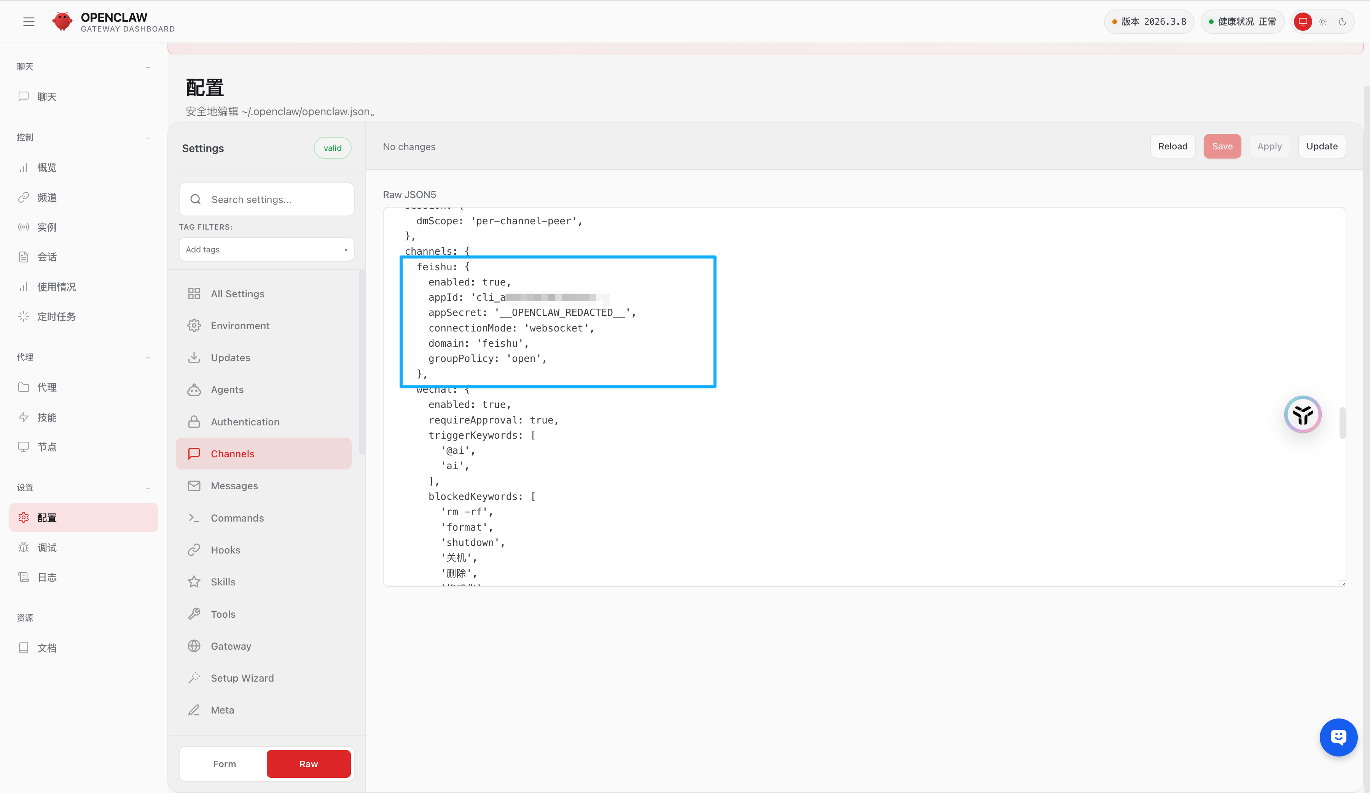Click the floating Y-shaped assistant icon
The width and height of the screenshot is (1370, 793).
[x=1303, y=415]
